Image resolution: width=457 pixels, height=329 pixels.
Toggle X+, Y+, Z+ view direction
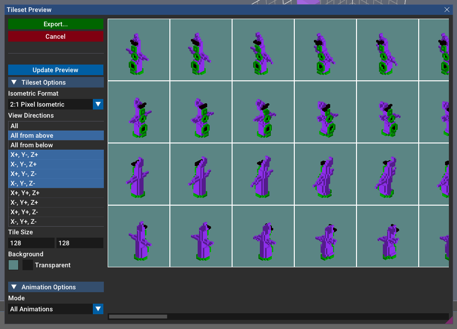(56, 193)
